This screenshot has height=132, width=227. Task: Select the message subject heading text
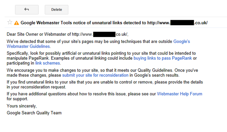tap(114, 23)
